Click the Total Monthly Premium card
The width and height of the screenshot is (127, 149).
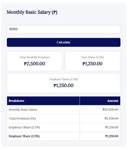click(x=35, y=61)
